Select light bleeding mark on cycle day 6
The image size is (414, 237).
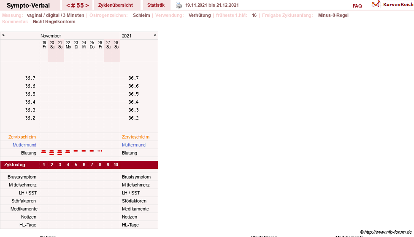[84, 151]
